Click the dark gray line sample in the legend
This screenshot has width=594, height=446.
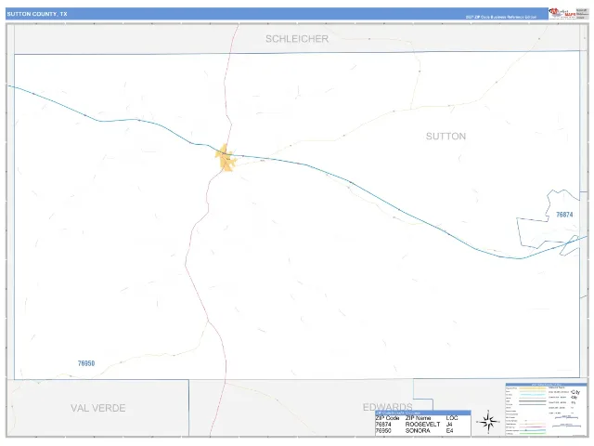533,400
